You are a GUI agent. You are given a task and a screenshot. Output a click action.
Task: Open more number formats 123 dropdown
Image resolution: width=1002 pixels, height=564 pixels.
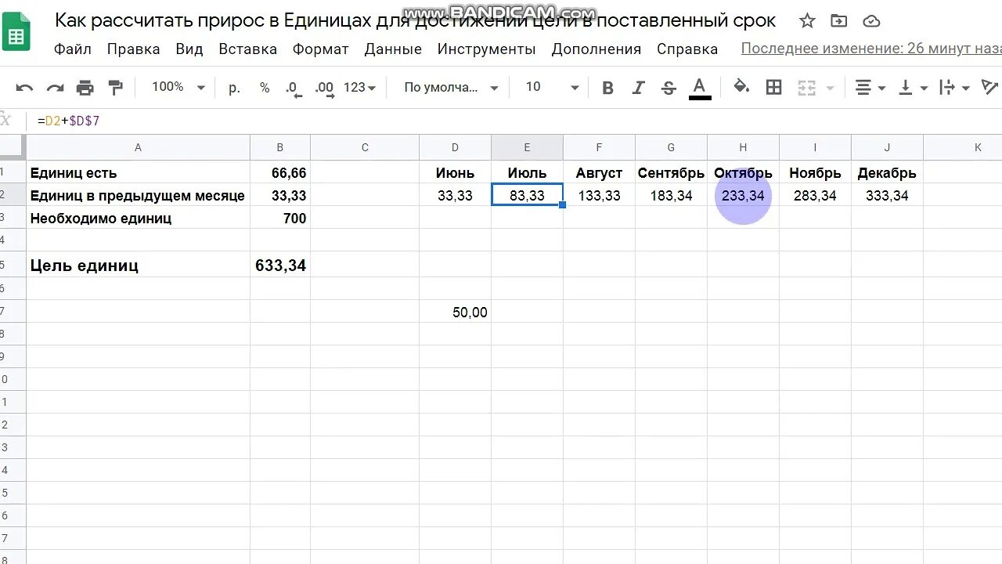tap(359, 88)
